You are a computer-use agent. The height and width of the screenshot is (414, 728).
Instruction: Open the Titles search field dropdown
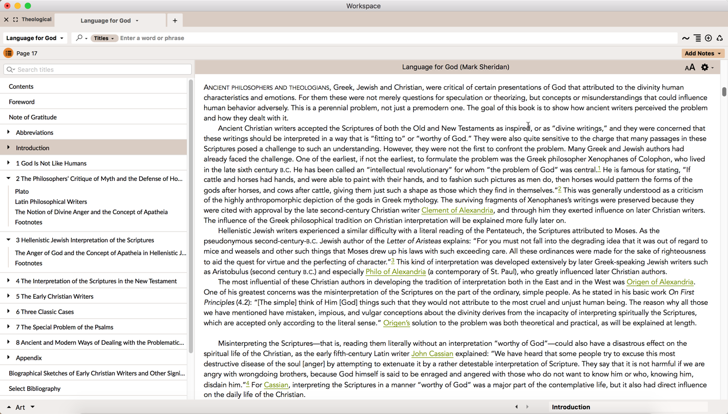[x=104, y=38]
